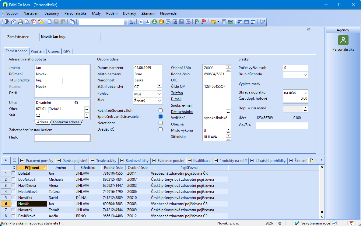Tick the Nerezident checkbox
Image resolution: width=361 pixels, height=226 pixels.
click(160, 123)
